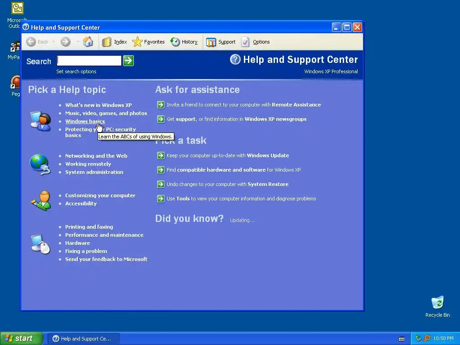Open Favorites star in toolbar
Image resolution: width=460 pixels, height=345 pixels.
(x=148, y=42)
